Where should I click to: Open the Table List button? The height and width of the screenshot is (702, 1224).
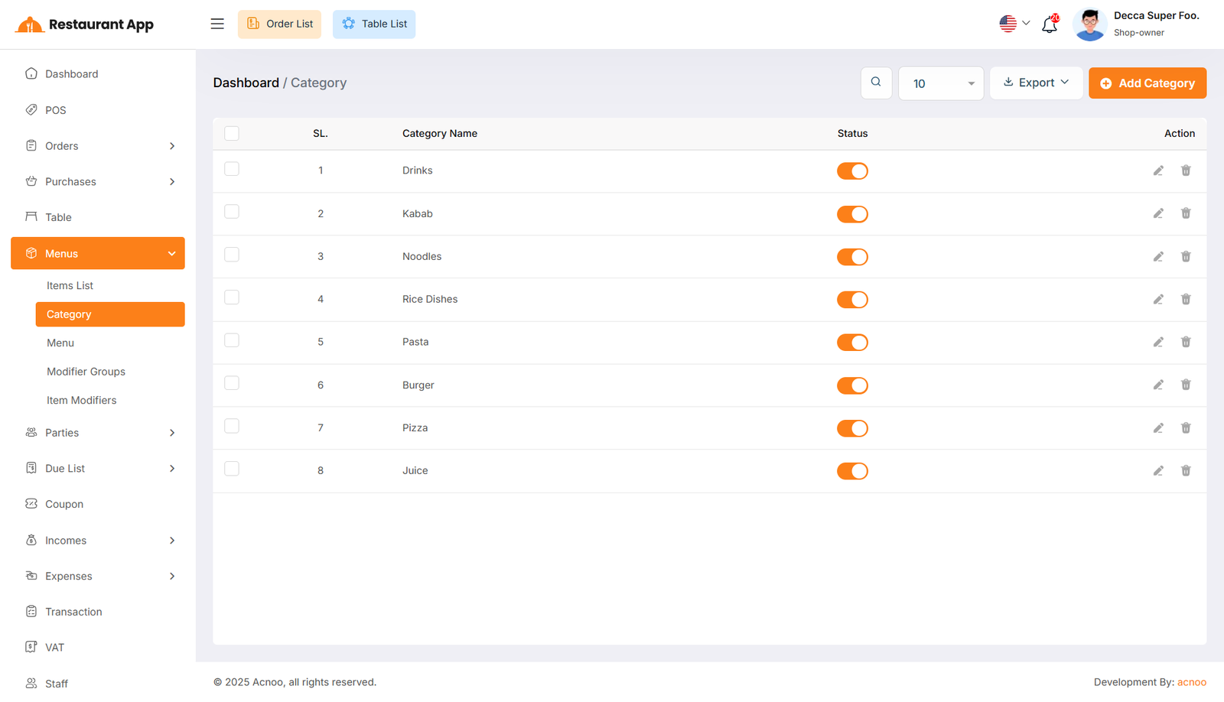[x=374, y=24]
